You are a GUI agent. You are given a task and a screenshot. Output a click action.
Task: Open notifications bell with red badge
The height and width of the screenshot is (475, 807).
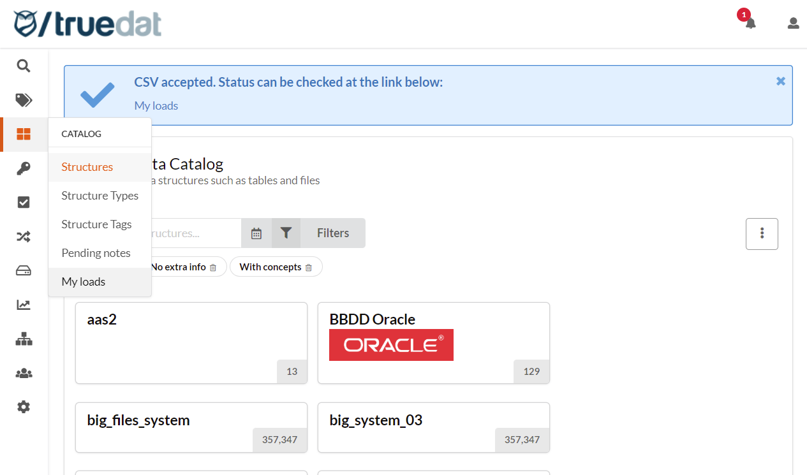(750, 23)
